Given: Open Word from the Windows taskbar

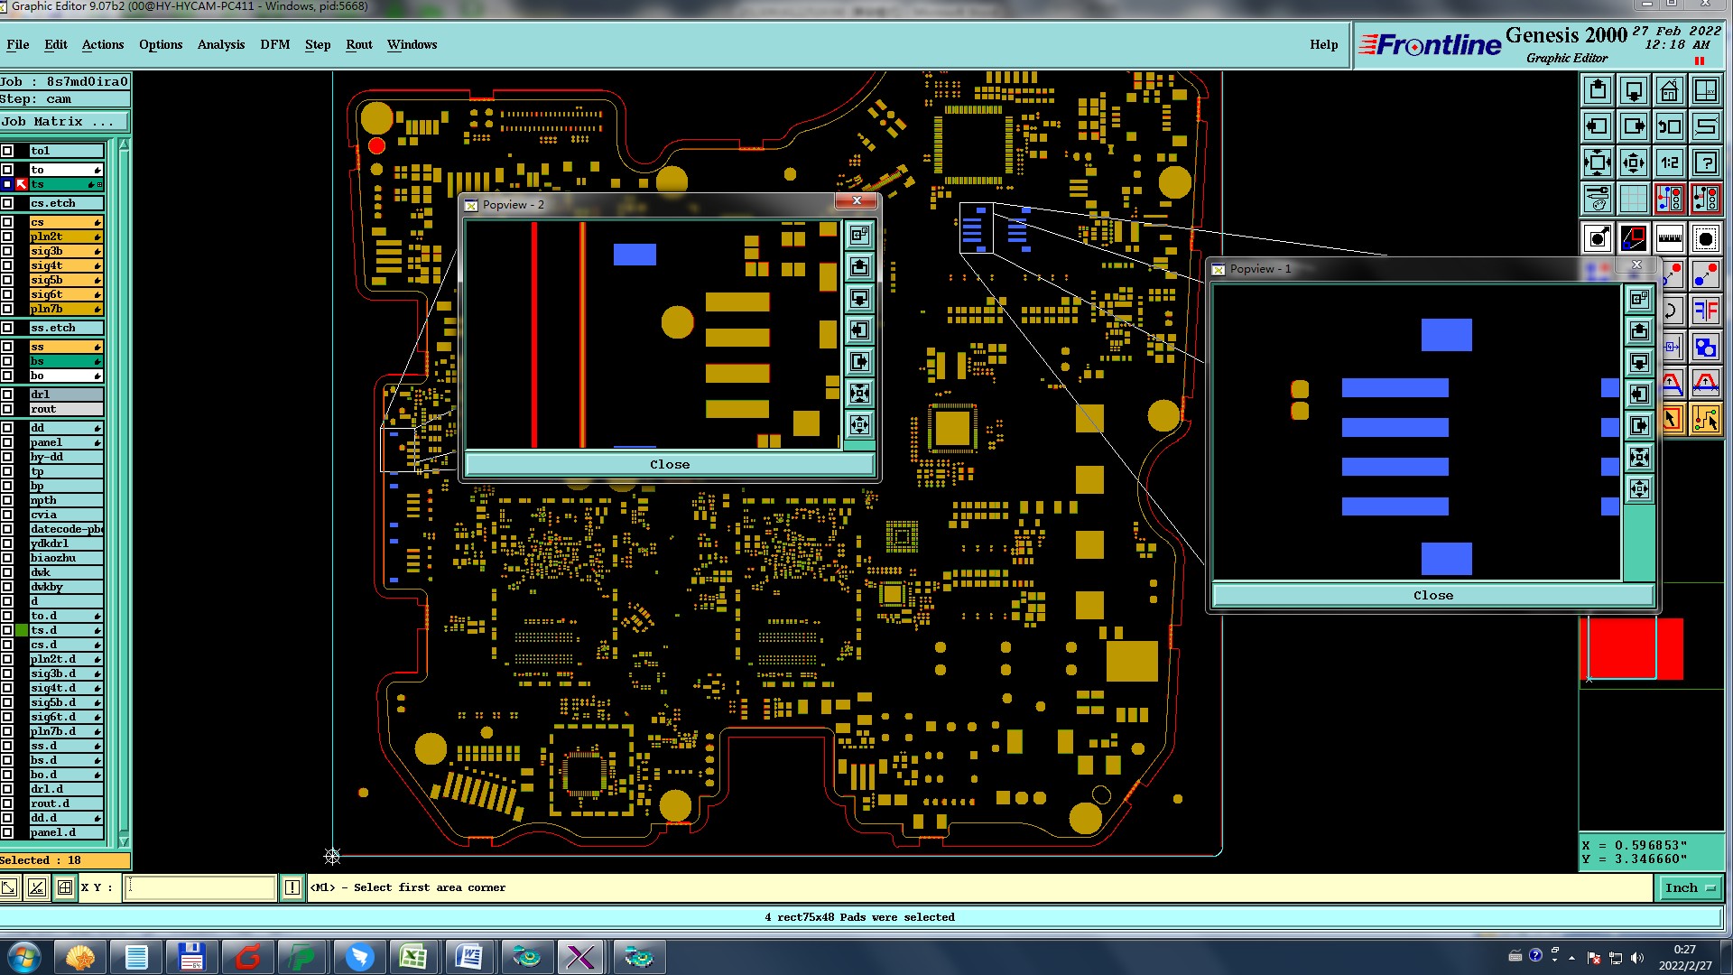Looking at the screenshot, I should tap(468, 956).
